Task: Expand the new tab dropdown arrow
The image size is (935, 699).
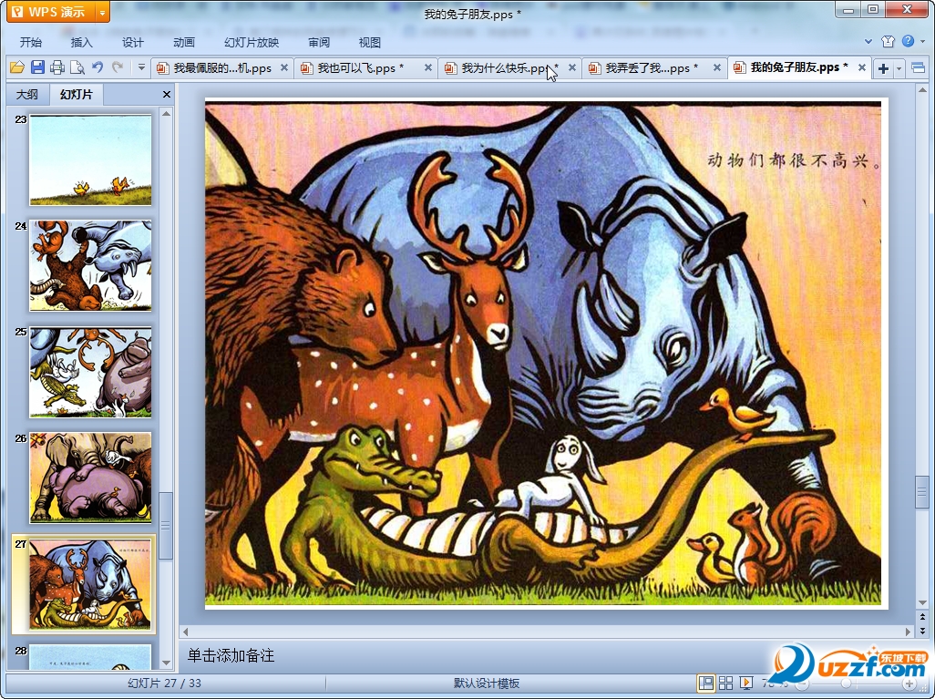Action: (899, 68)
